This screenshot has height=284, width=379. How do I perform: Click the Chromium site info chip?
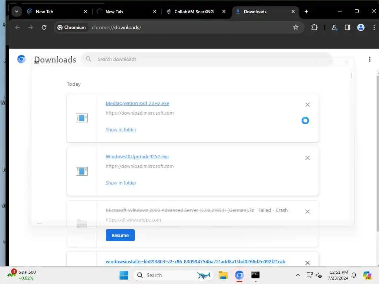pyautogui.click(x=71, y=27)
